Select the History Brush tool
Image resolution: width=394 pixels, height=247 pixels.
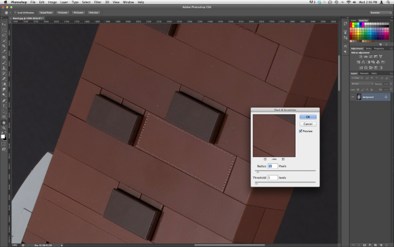click(4, 73)
